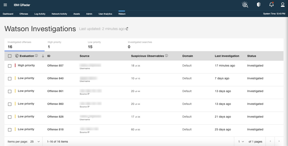Toggle the select-all header checkbox
The image size is (288, 146).
tap(10, 56)
